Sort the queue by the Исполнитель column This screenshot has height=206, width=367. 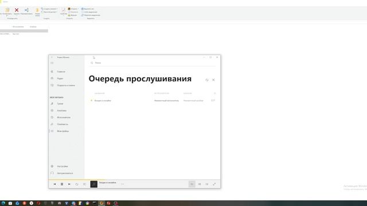pyautogui.click(x=162, y=93)
